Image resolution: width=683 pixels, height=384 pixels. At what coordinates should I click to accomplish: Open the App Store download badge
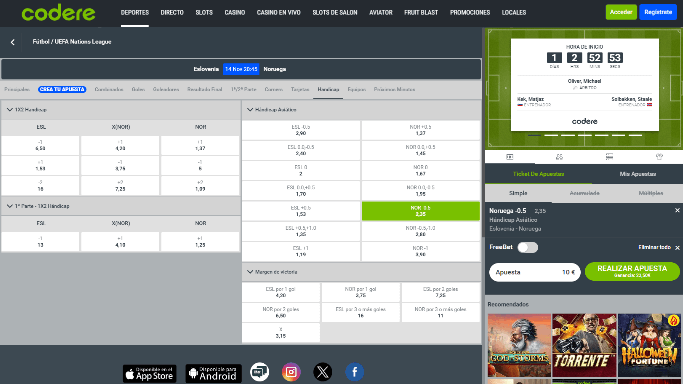tap(150, 373)
